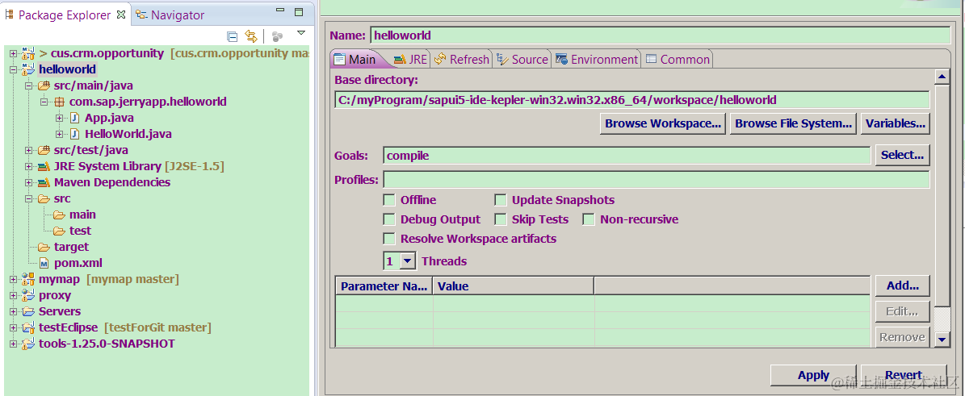
Task: Click the Maven Dependencies library icon
Action: (x=44, y=182)
